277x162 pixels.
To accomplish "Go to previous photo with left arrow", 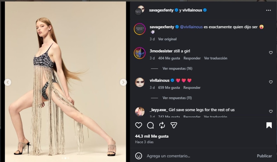I will coord(8,82).
